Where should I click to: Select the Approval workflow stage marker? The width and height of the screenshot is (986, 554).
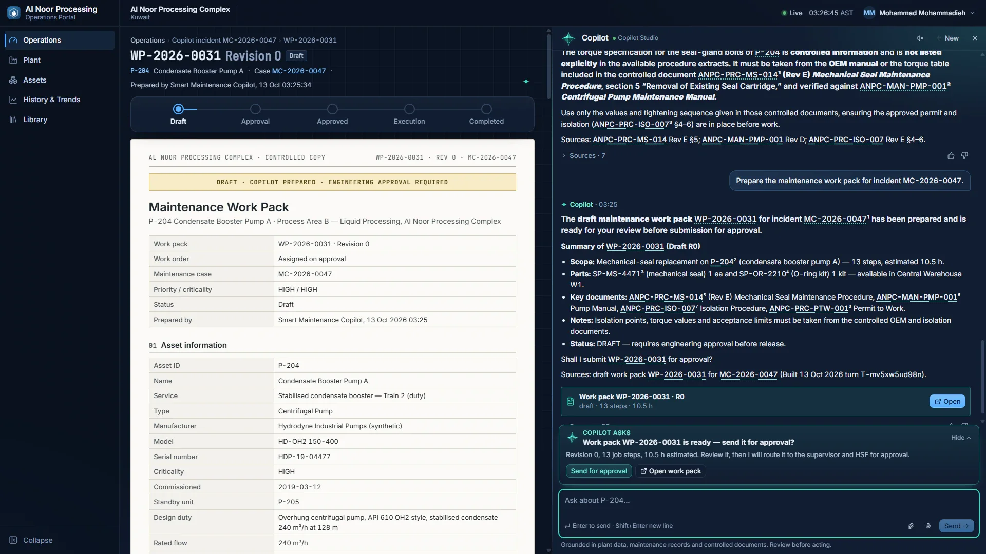tap(255, 109)
